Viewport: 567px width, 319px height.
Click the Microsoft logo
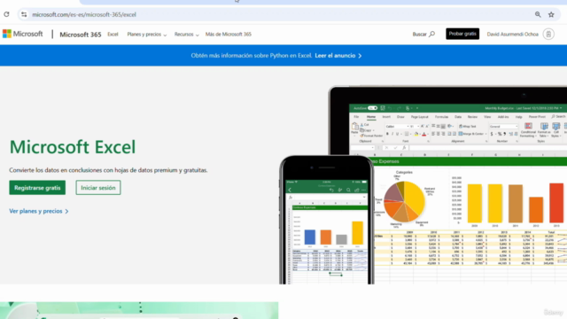tap(23, 34)
